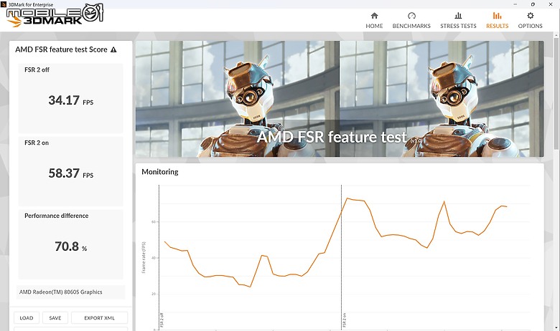This screenshot has height=331, width=560.
Task: Click the warning triangle next to score title
Action: [113, 49]
